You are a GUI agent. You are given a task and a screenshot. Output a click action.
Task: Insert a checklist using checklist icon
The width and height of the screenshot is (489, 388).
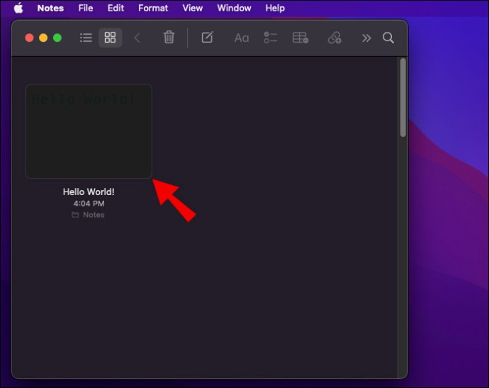click(271, 38)
